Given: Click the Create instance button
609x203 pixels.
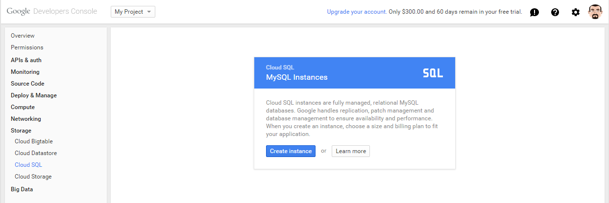Looking at the screenshot, I should click(x=291, y=151).
